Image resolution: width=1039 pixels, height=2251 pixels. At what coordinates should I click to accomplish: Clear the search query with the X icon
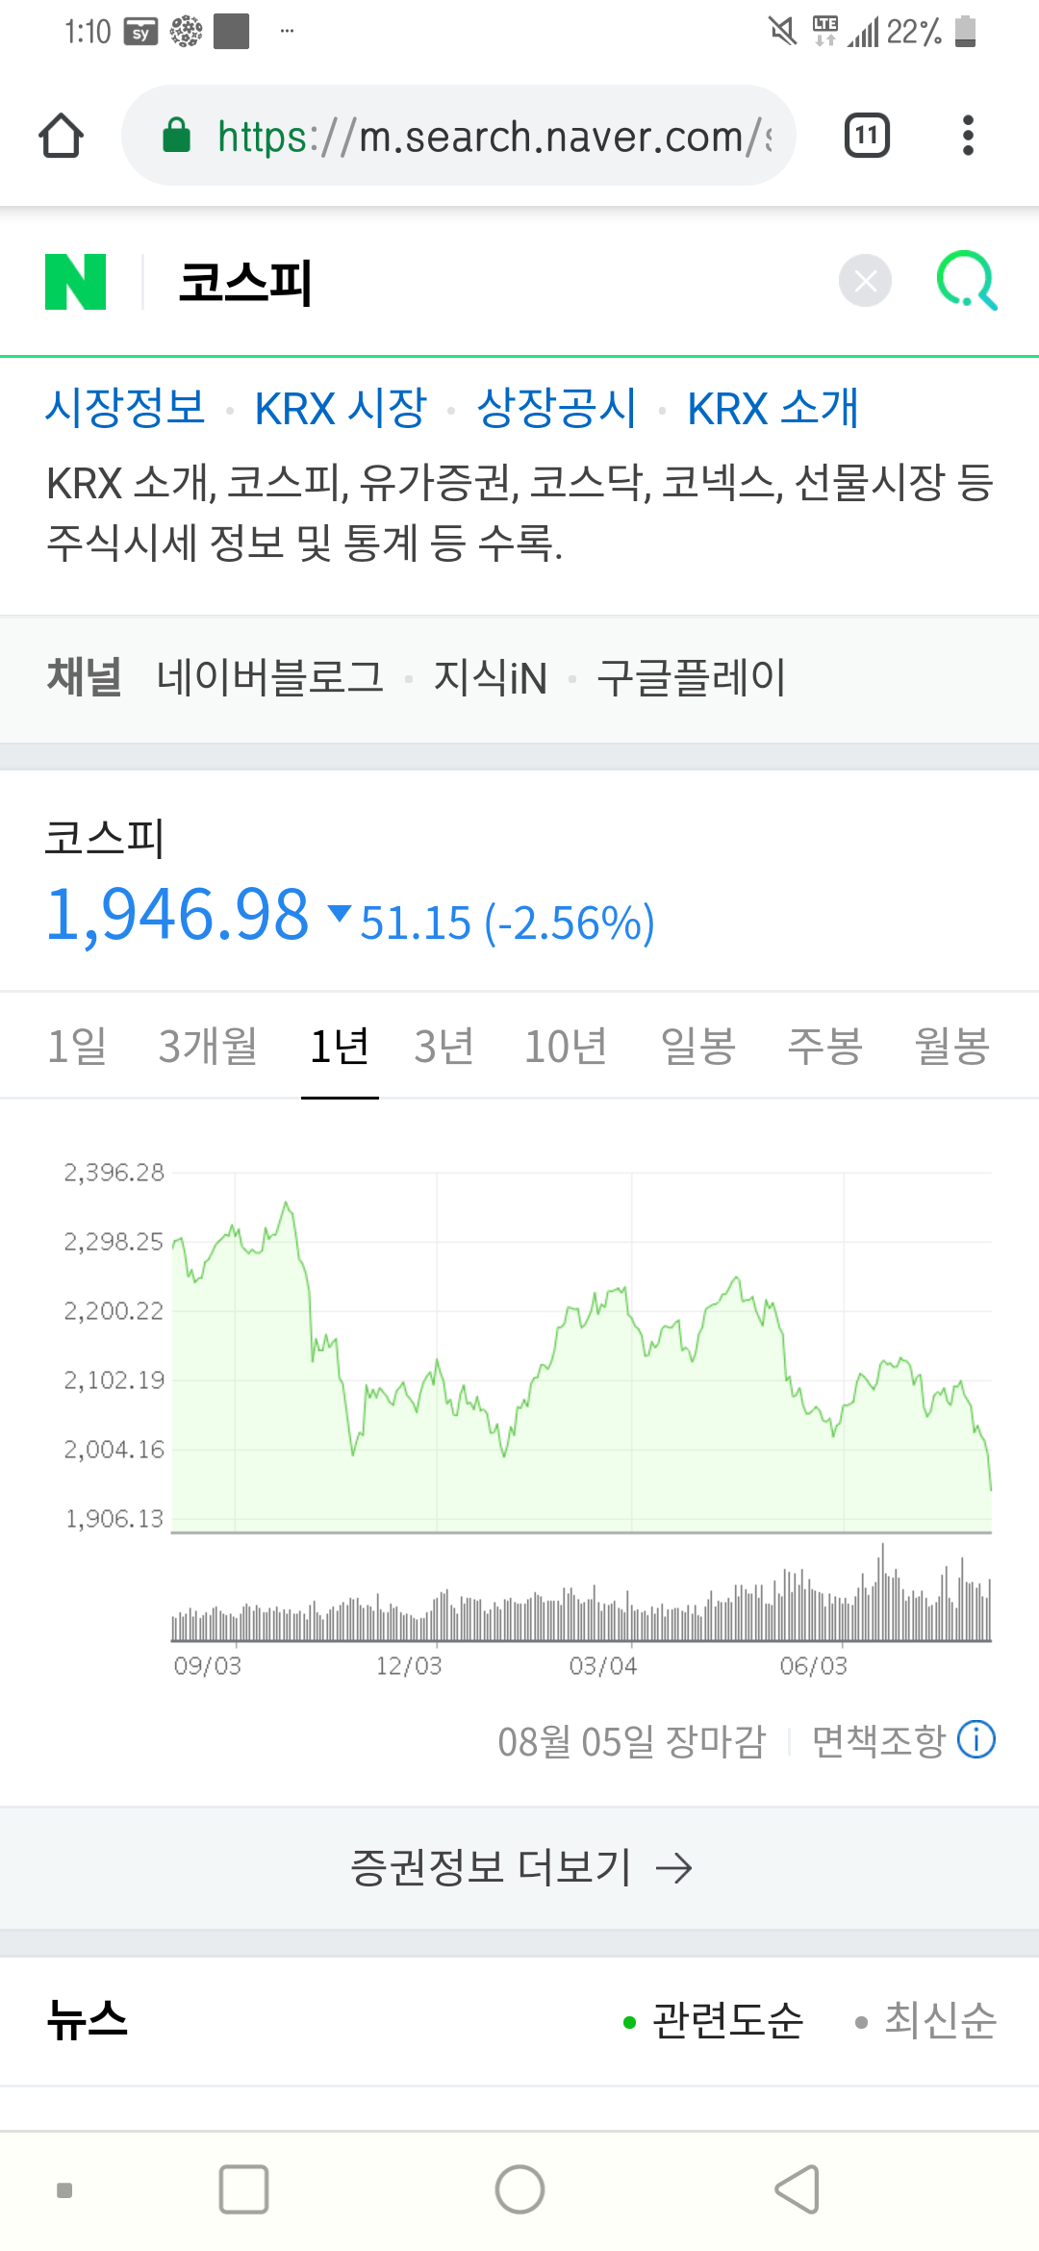pos(864,281)
